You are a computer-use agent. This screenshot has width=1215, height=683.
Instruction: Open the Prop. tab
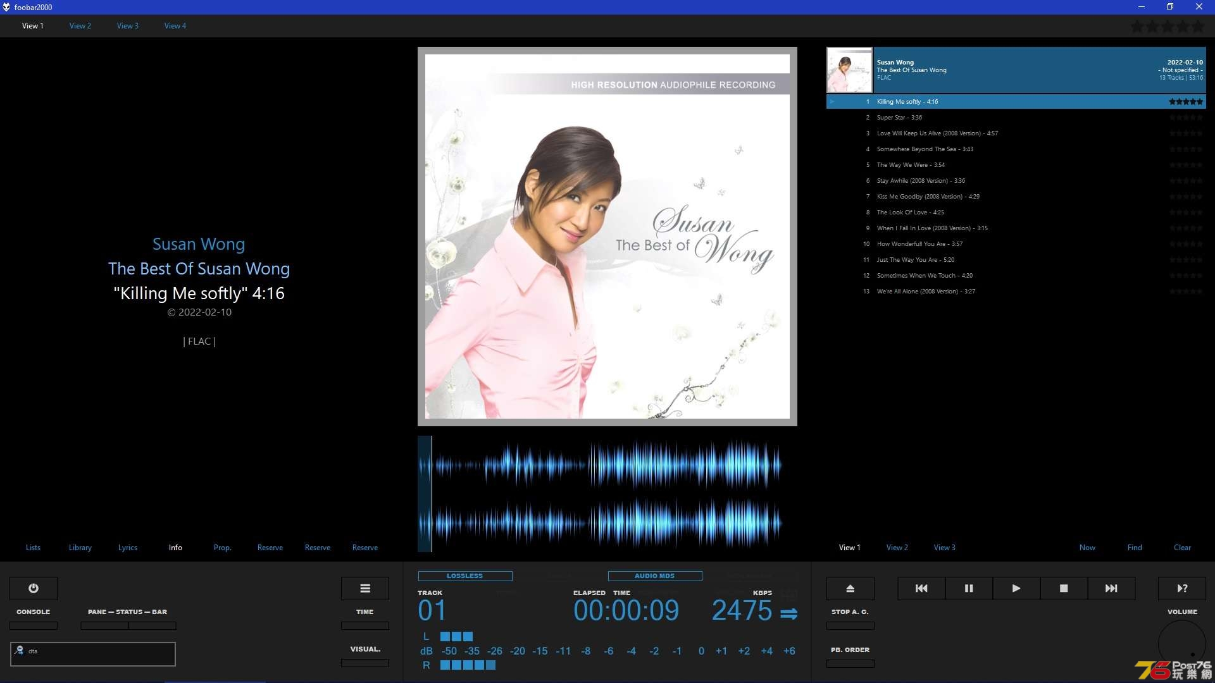pyautogui.click(x=223, y=548)
